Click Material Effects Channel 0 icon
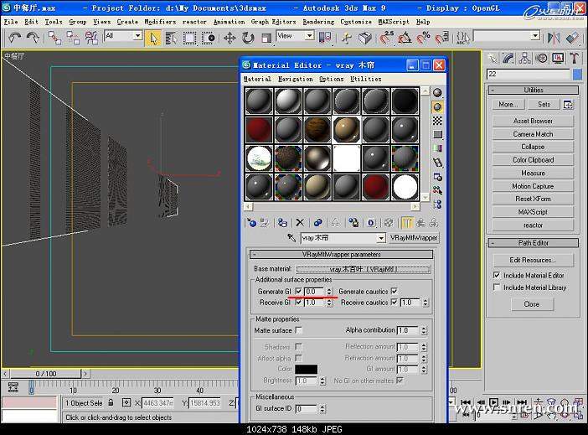Screen dimensions: 588x435 point(370,223)
